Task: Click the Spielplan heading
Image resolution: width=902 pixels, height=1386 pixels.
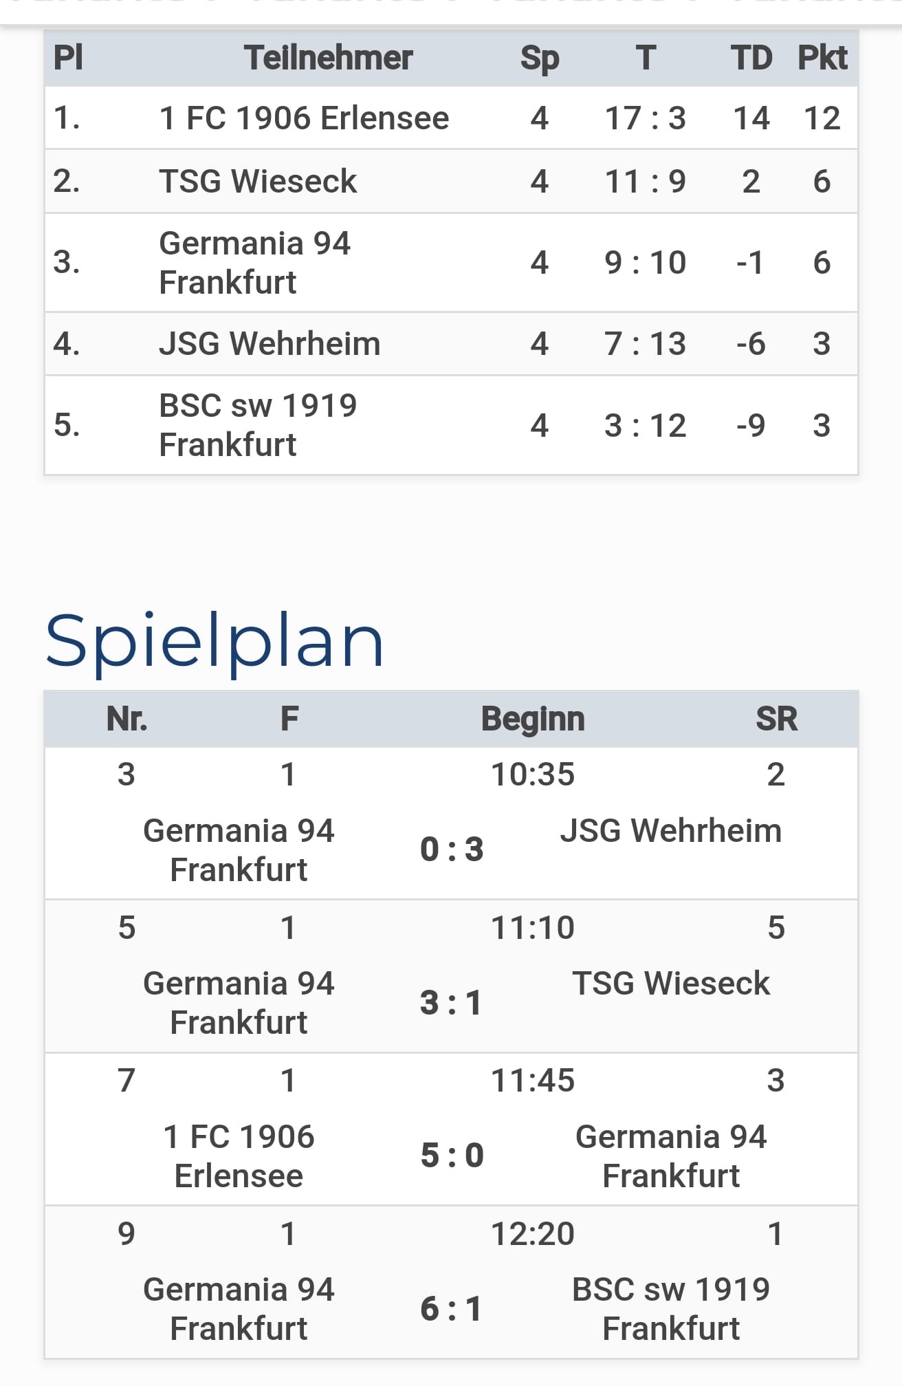Action: [214, 641]
